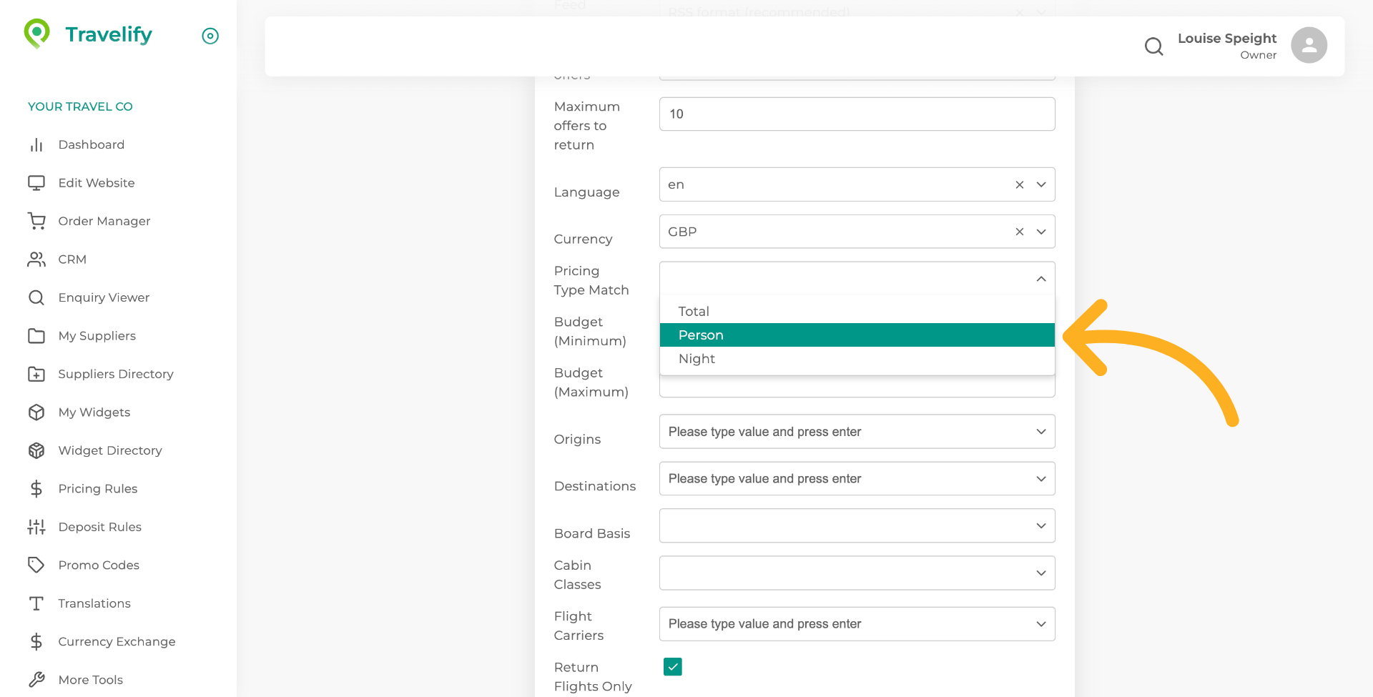Screen dimensions: 1373x697
Task: Open the search magnifier near Louise Speight
Action: pyautogui.click(x=1153, y=46)
